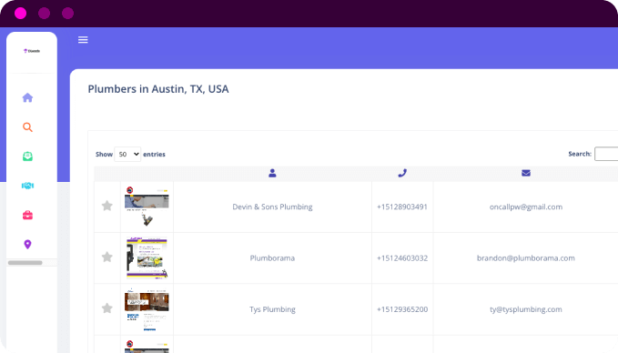The height and width of the screenshot is (353, 618).
Task: Sort by the email envelope column icon
Action: click(526, 173)
